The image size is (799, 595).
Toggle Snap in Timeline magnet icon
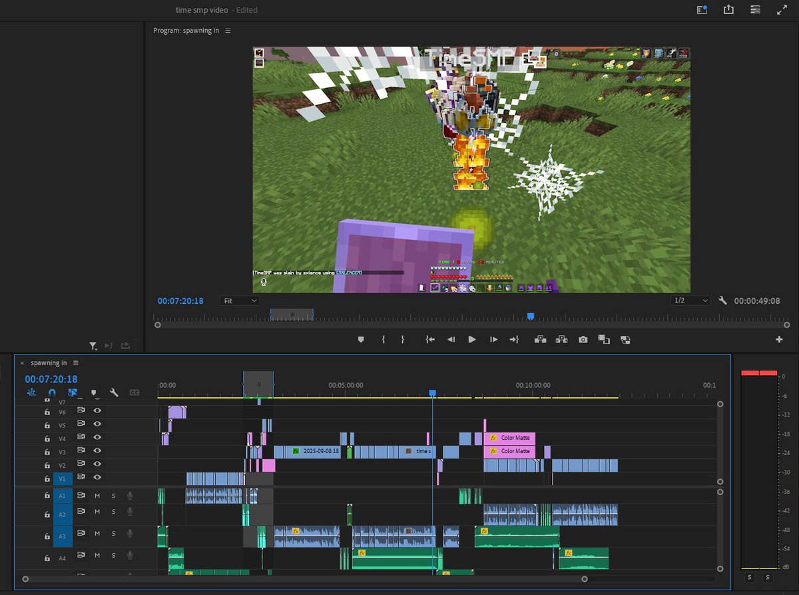coord(52,392)
